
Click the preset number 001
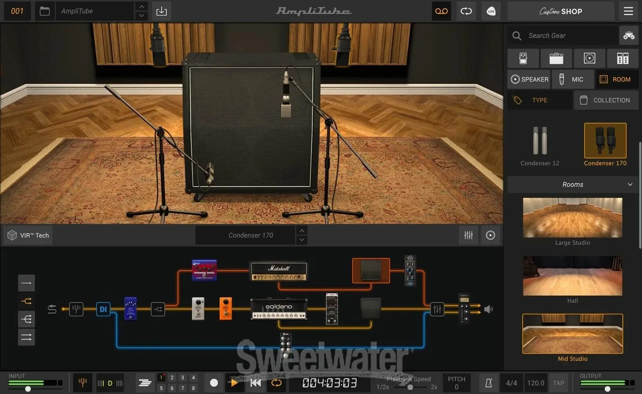(x=17, y=11)
